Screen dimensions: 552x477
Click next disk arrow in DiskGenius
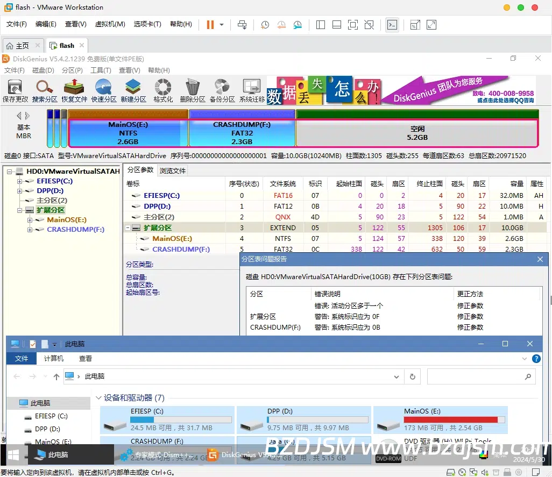coord(27,116)
